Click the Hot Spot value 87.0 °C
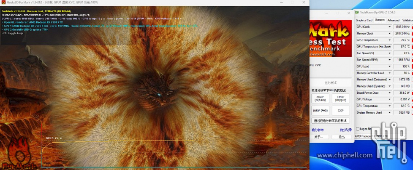The width and height of the screenshot is (413, 170). point(402,46)
